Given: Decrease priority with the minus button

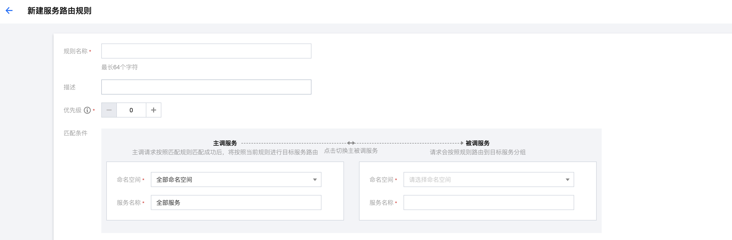Looking at the screenshot, I should (x=109, y=110).
